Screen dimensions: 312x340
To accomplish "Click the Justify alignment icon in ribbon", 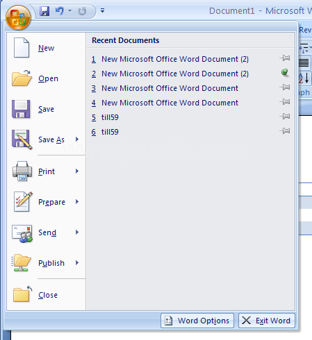I will (x=304, y=62).
